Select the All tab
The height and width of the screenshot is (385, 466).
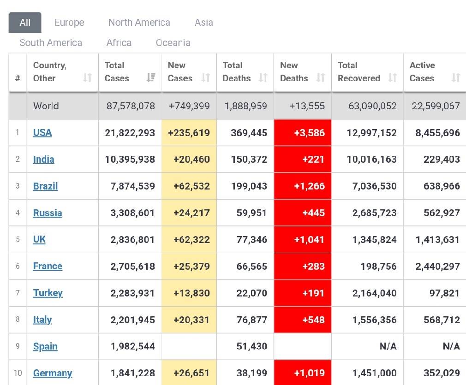pyautogui.click(x=25, y=23)
